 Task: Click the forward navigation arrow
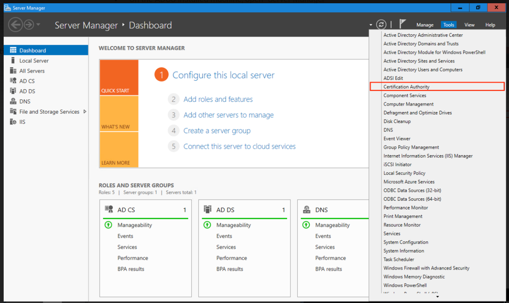coord(29,25)
